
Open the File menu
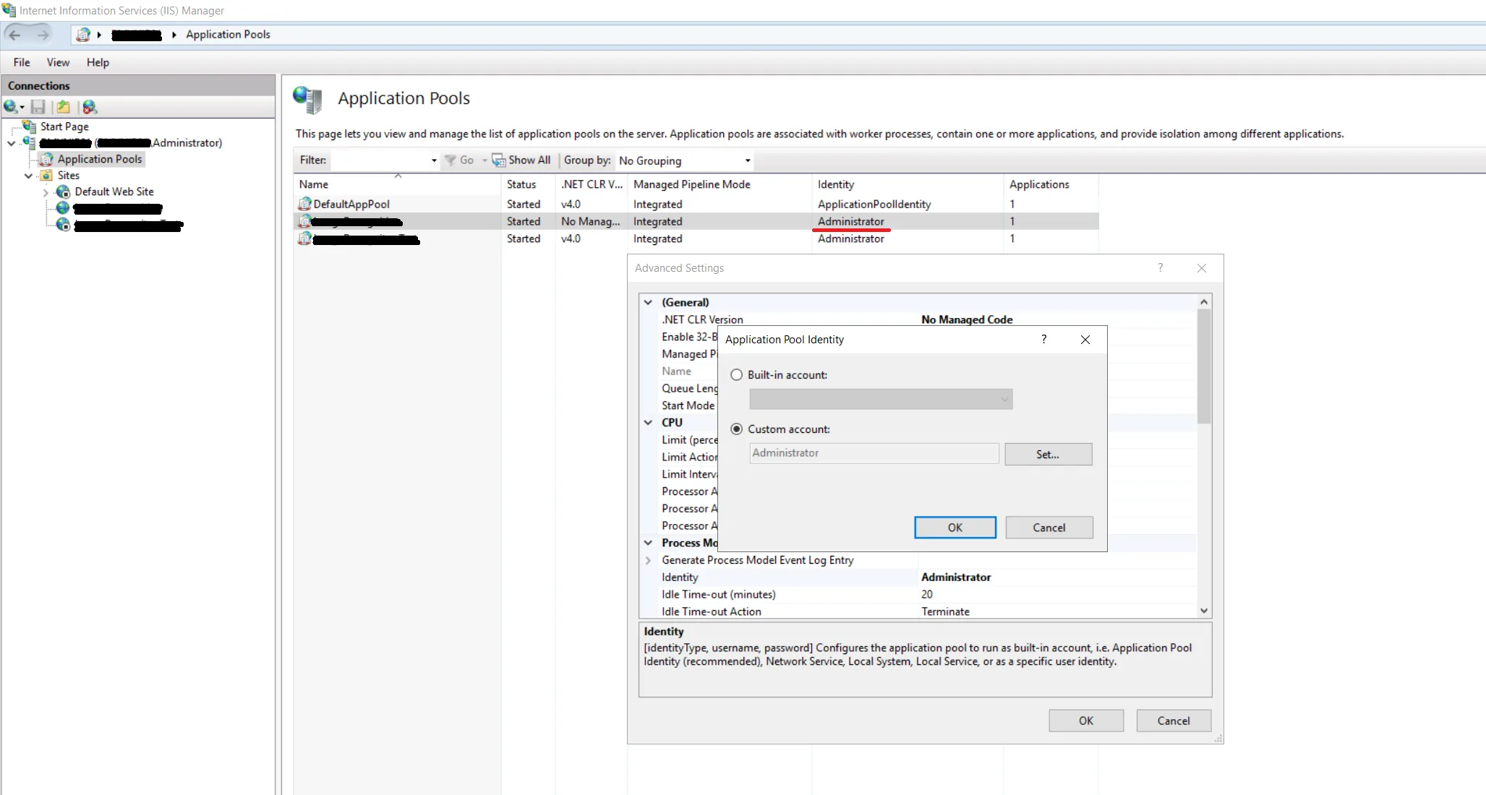coord(22,62)
